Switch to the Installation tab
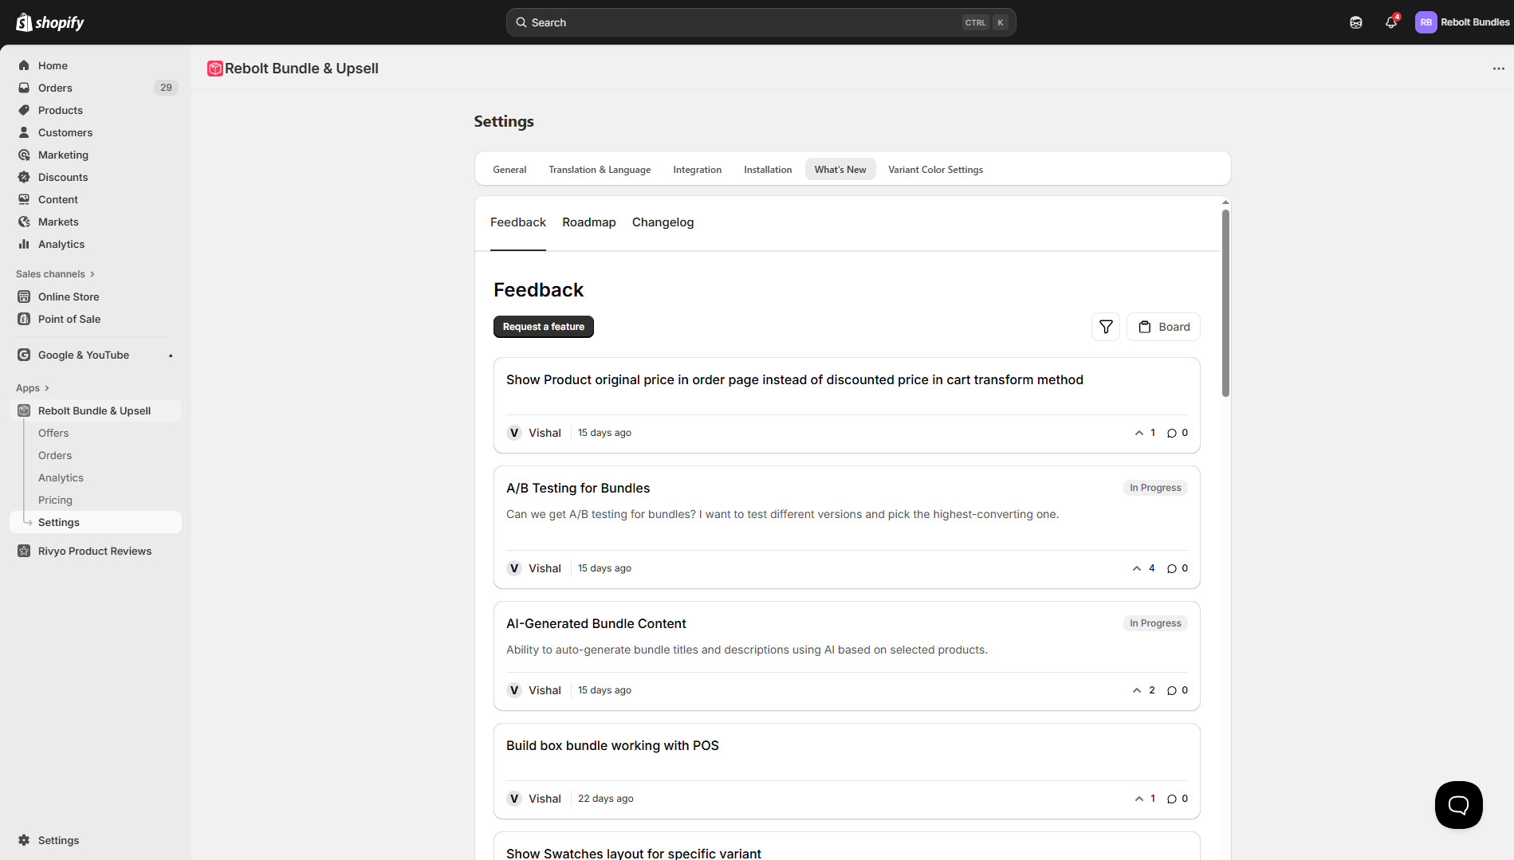 click(x=768, y=170)
